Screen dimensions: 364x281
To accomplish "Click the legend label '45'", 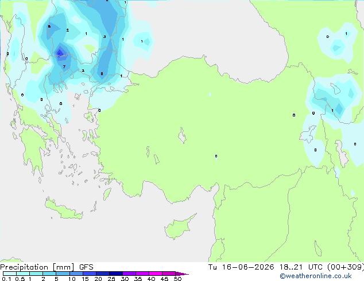I will coord(164,279).
